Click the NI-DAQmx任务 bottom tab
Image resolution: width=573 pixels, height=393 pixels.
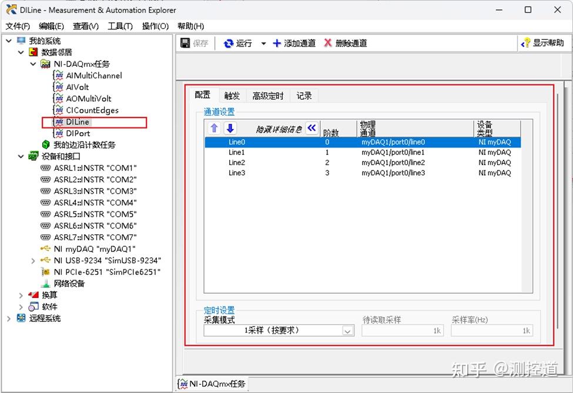[x=212, y=384]
